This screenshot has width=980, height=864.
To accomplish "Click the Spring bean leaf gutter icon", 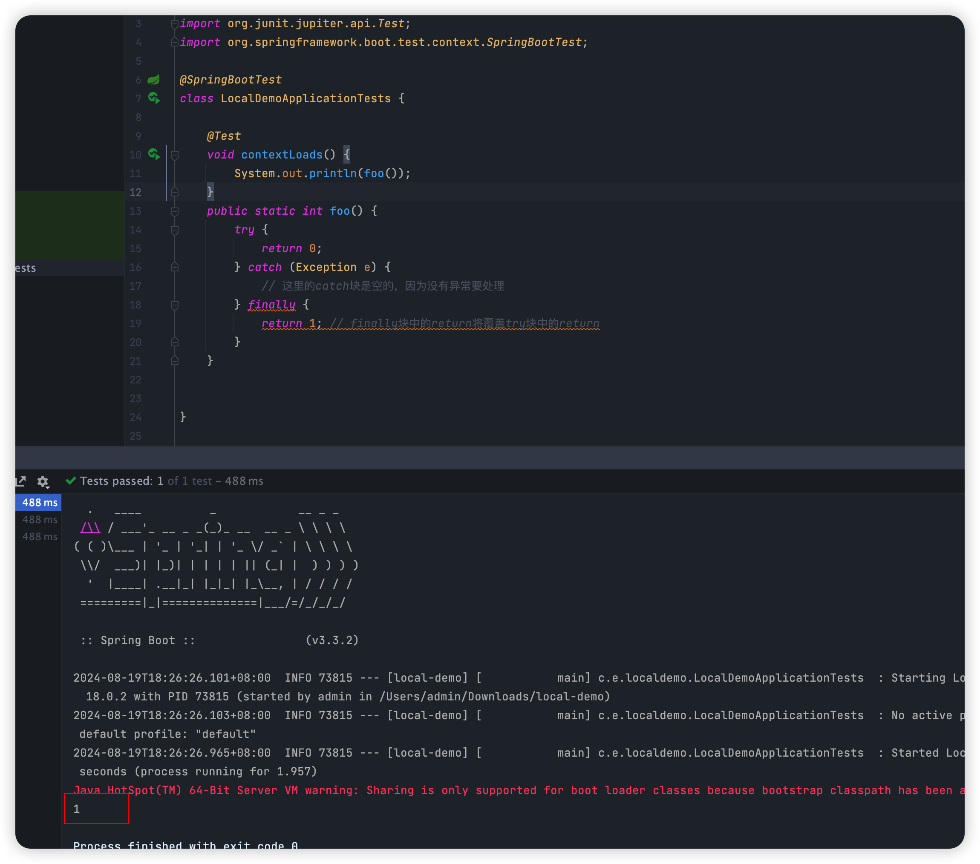I will tap(153, 80).
